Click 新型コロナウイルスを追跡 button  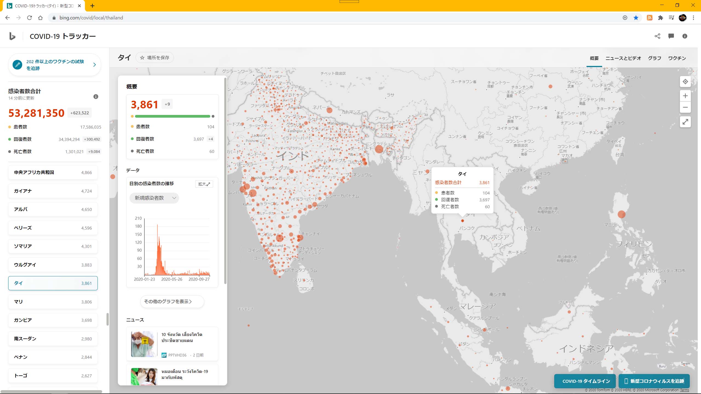[x=654, y=381]
